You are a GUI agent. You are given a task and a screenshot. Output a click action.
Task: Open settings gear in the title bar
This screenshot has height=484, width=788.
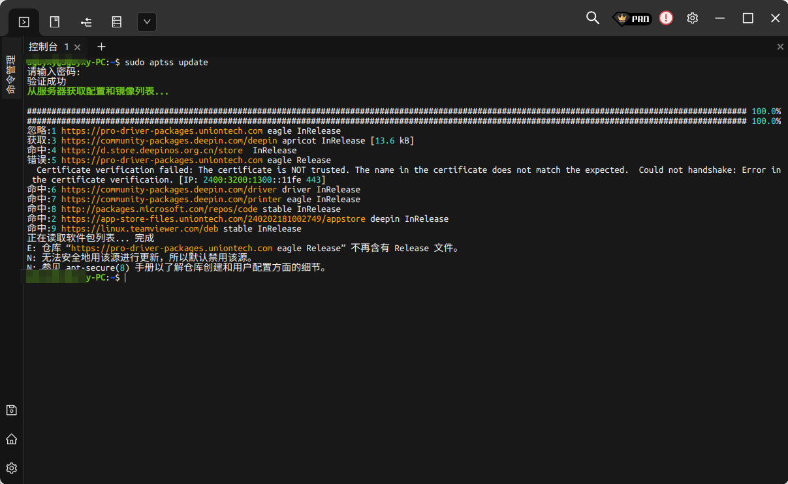(693, 18)
